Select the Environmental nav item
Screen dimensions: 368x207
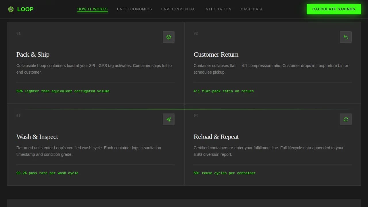click(178, 9)
